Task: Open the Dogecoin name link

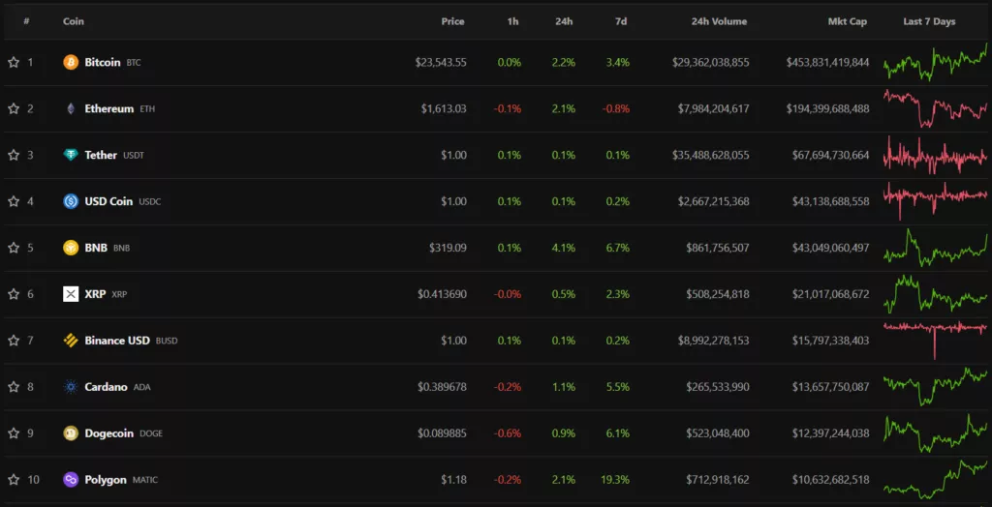Action: pos(109,433)
